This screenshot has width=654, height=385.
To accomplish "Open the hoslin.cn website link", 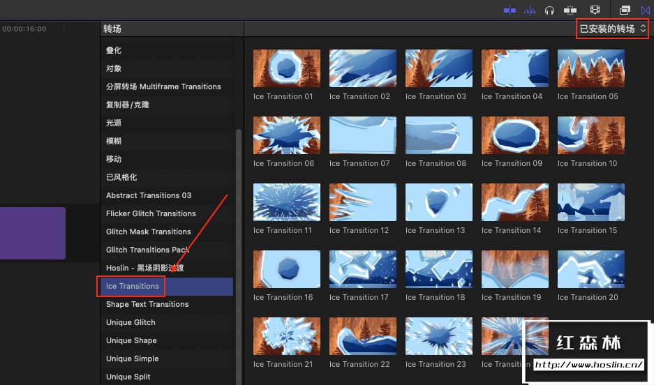I will point(588,364).
